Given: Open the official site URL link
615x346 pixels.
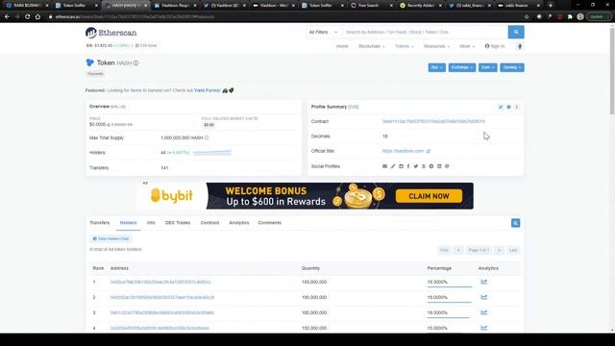Looking at the screenshot, I should tap(404, 151).
